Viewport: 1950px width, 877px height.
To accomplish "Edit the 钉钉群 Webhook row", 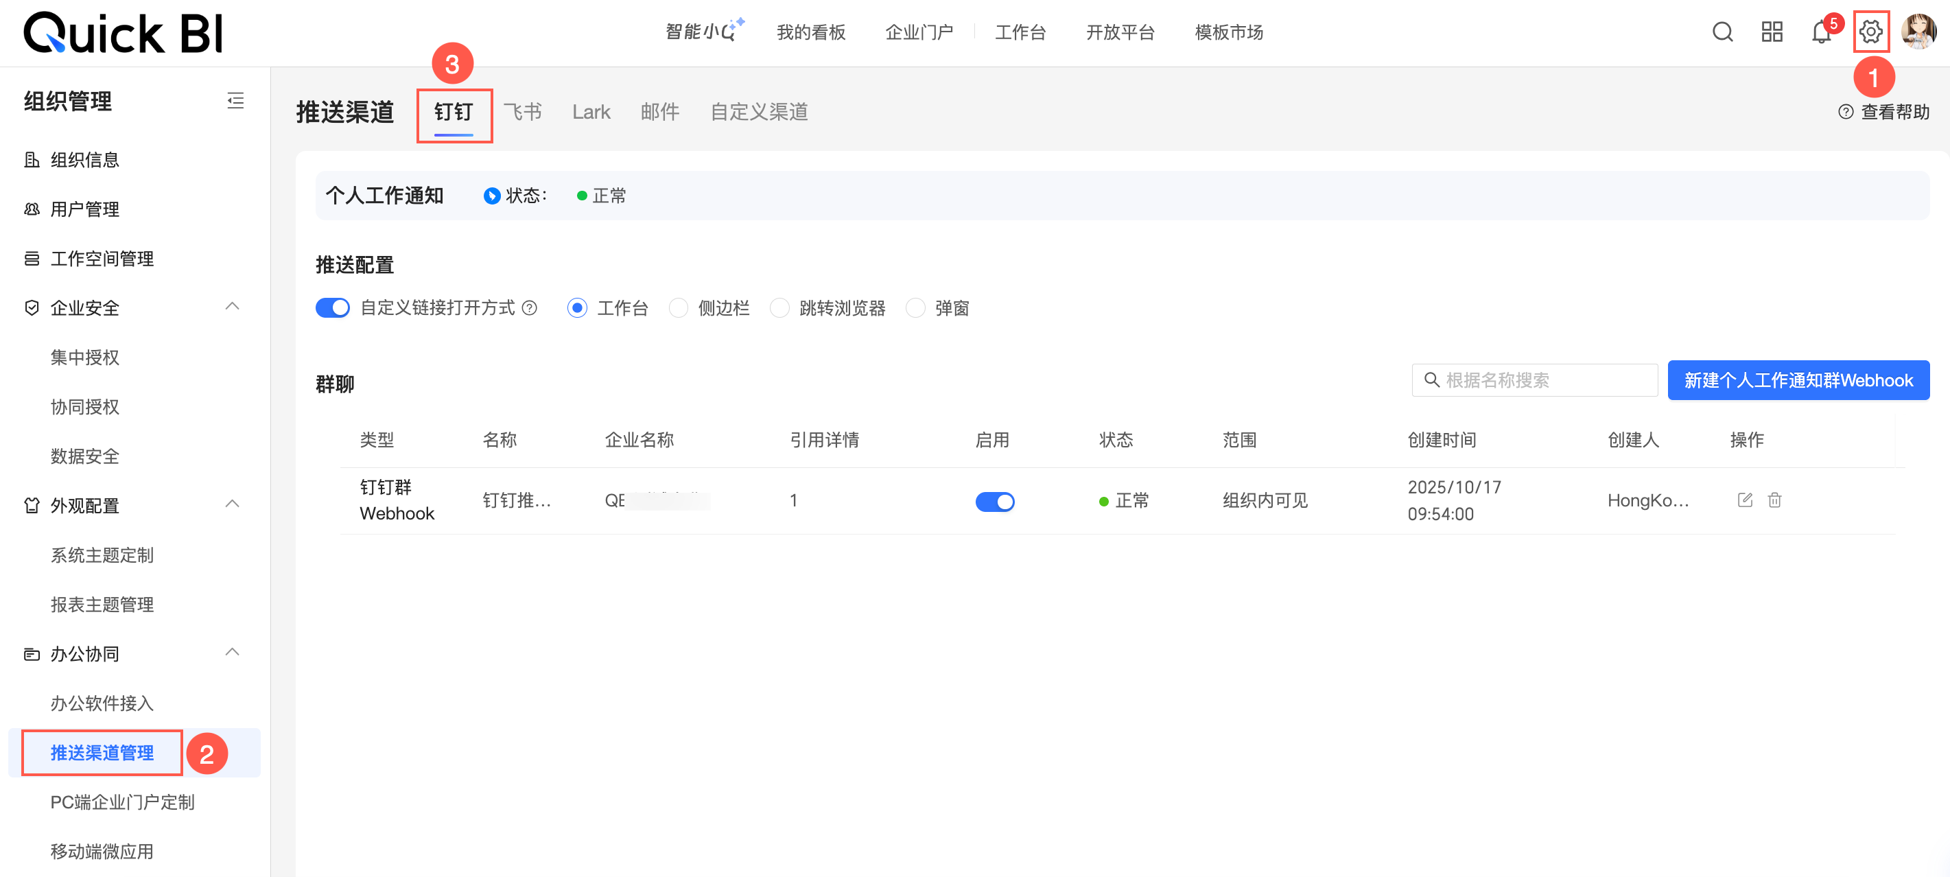I will [1745, 500].
